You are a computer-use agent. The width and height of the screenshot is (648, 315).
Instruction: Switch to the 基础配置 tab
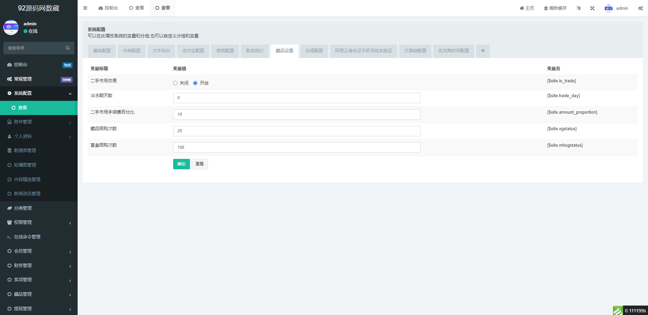pyautogui.click(x=102, y=51)
